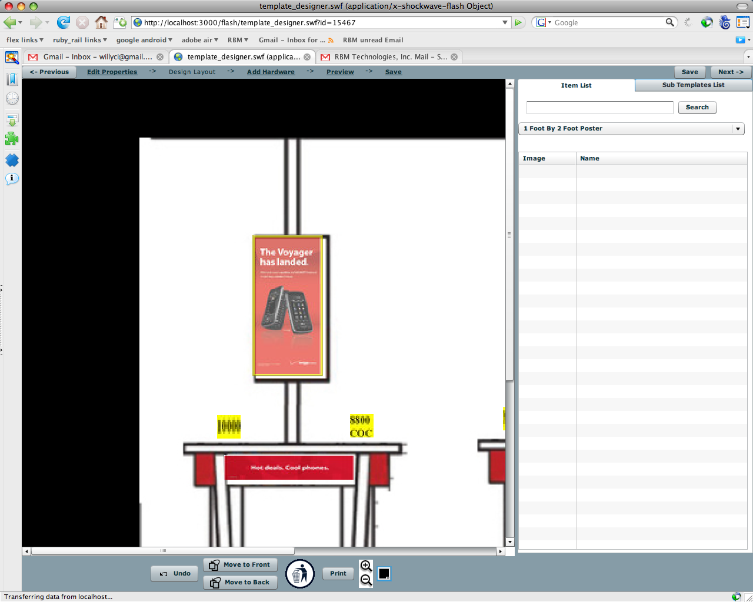
Task: Click the Move to Front button
Action: [240, 565]
